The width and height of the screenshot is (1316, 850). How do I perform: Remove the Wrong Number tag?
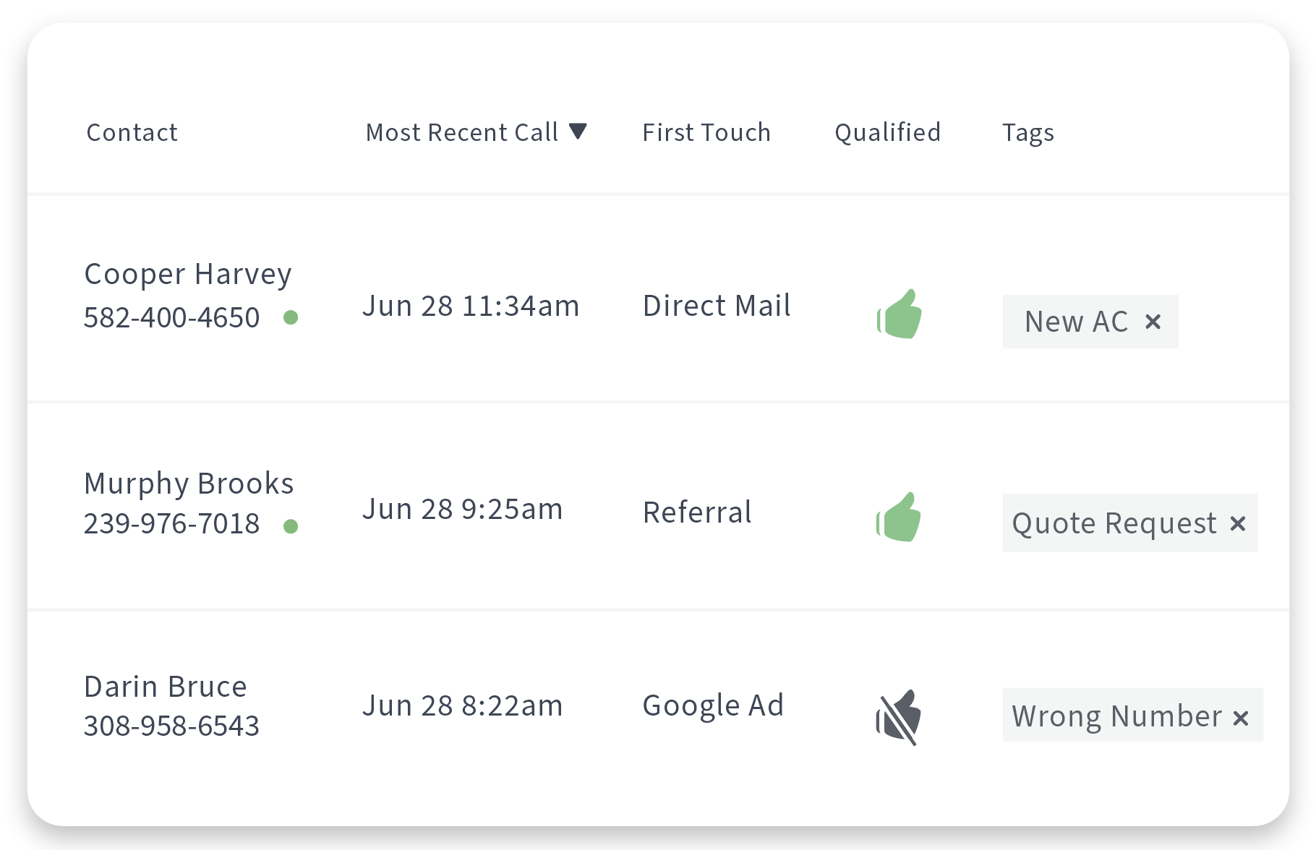click(x=1241, y=718)
